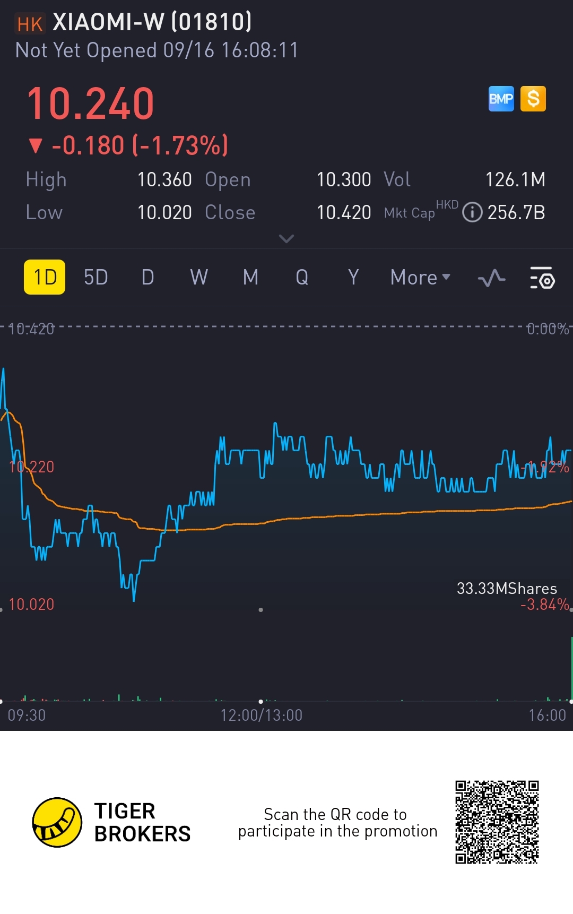
Task: Tap the High value 10.360
Action: coord(164,179)
